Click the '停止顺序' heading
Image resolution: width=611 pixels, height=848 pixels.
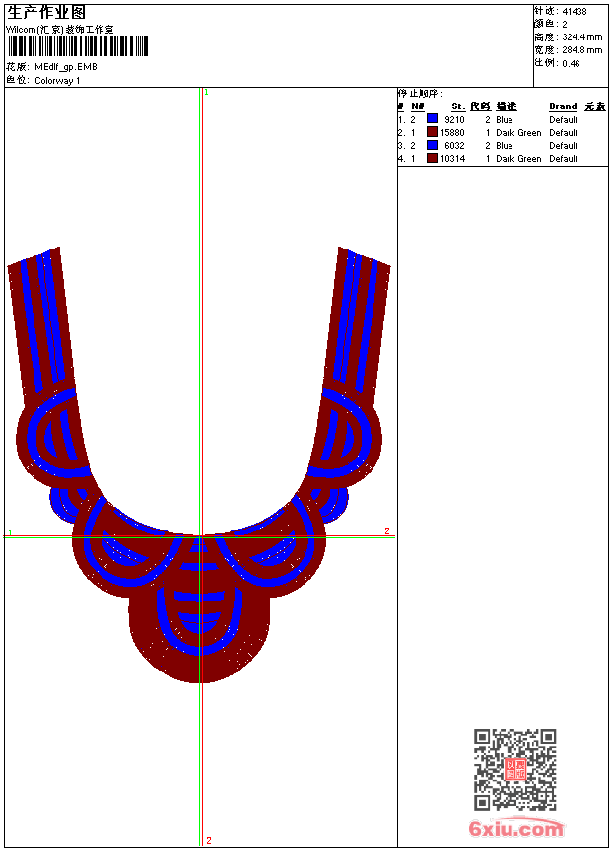coord(421,93)
